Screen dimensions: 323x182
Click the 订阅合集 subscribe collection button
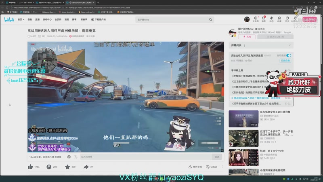[x=285, y=61]
